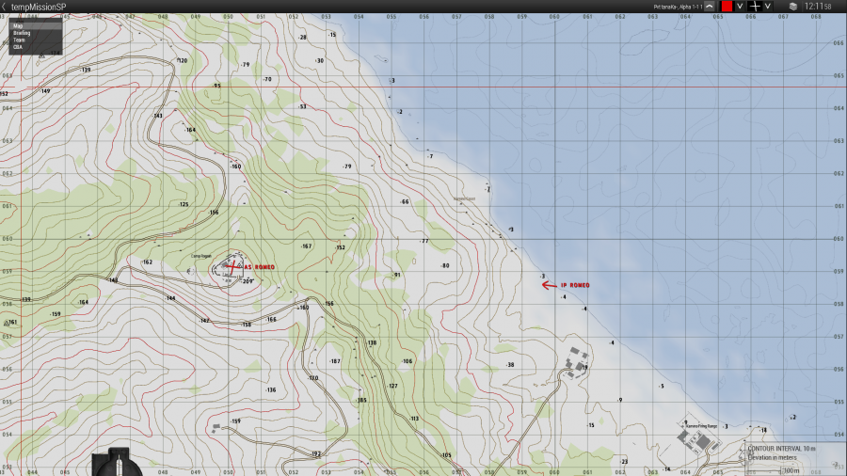Open the Briefing menu entry
The height and width of the screenshot is (476, 847).
(22, 33)
